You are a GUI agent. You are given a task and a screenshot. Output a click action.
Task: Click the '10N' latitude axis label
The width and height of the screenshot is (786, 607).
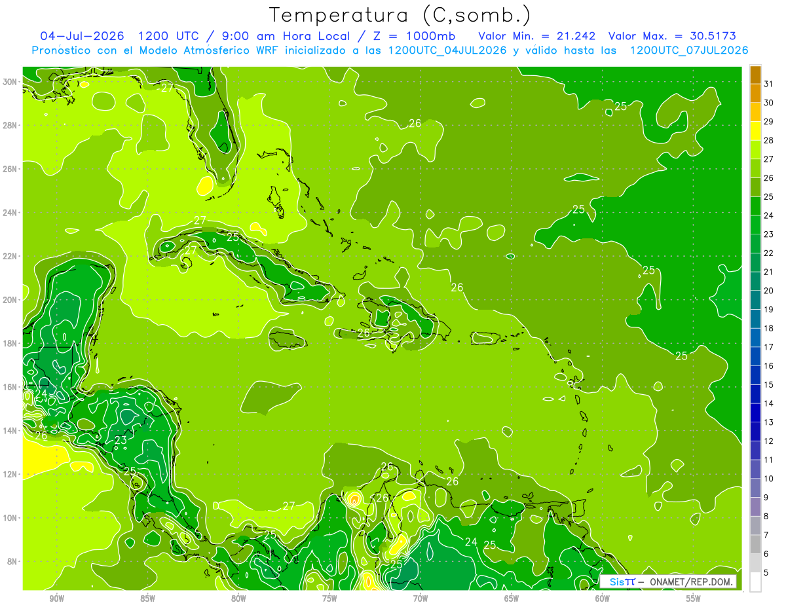pos(10,518)
